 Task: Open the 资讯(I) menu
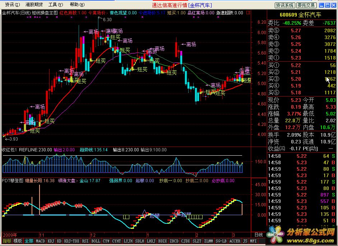point(12,5)
